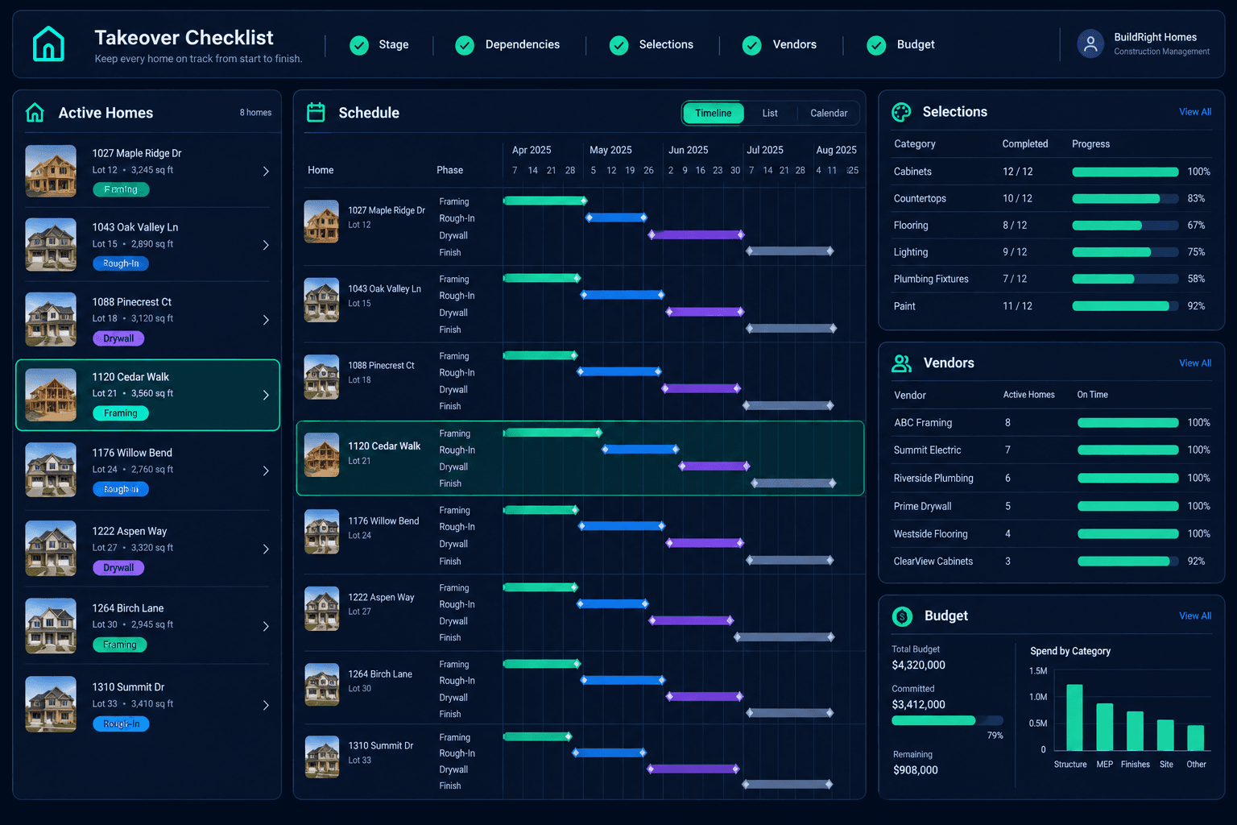Open View All in Vendors panel
Image resolution: width=1237 pixels, height=825 pixels.
click(x=1195, y=363)
